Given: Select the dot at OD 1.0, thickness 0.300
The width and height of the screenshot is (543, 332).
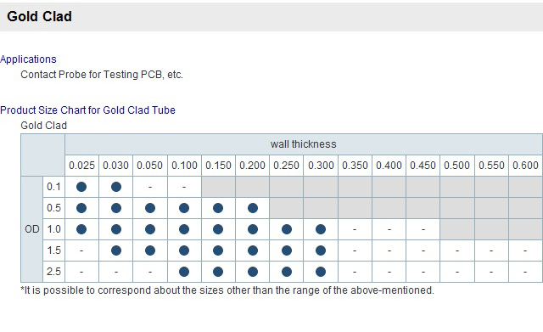Looking at the screenshot, I should [321, 229].
